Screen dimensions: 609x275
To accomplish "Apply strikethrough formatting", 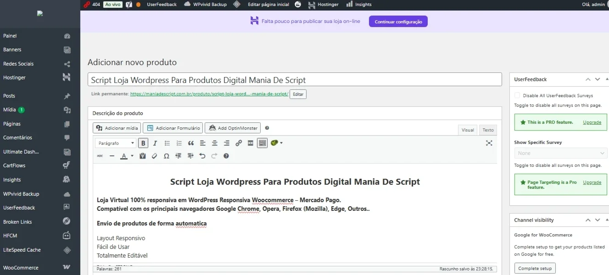I will (x=100, y=156).
